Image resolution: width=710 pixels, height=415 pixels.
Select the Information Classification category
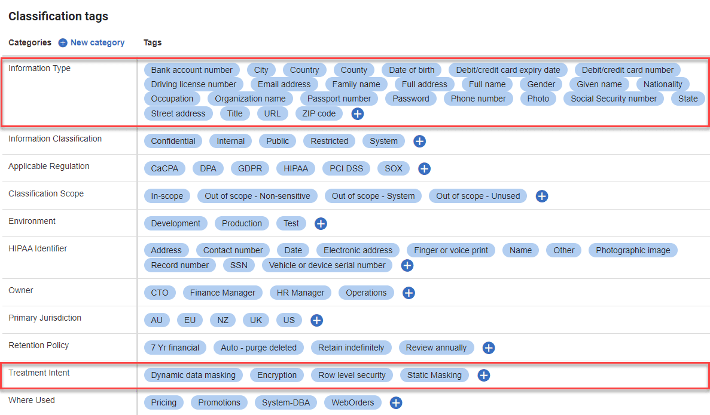tap(55, 139)
